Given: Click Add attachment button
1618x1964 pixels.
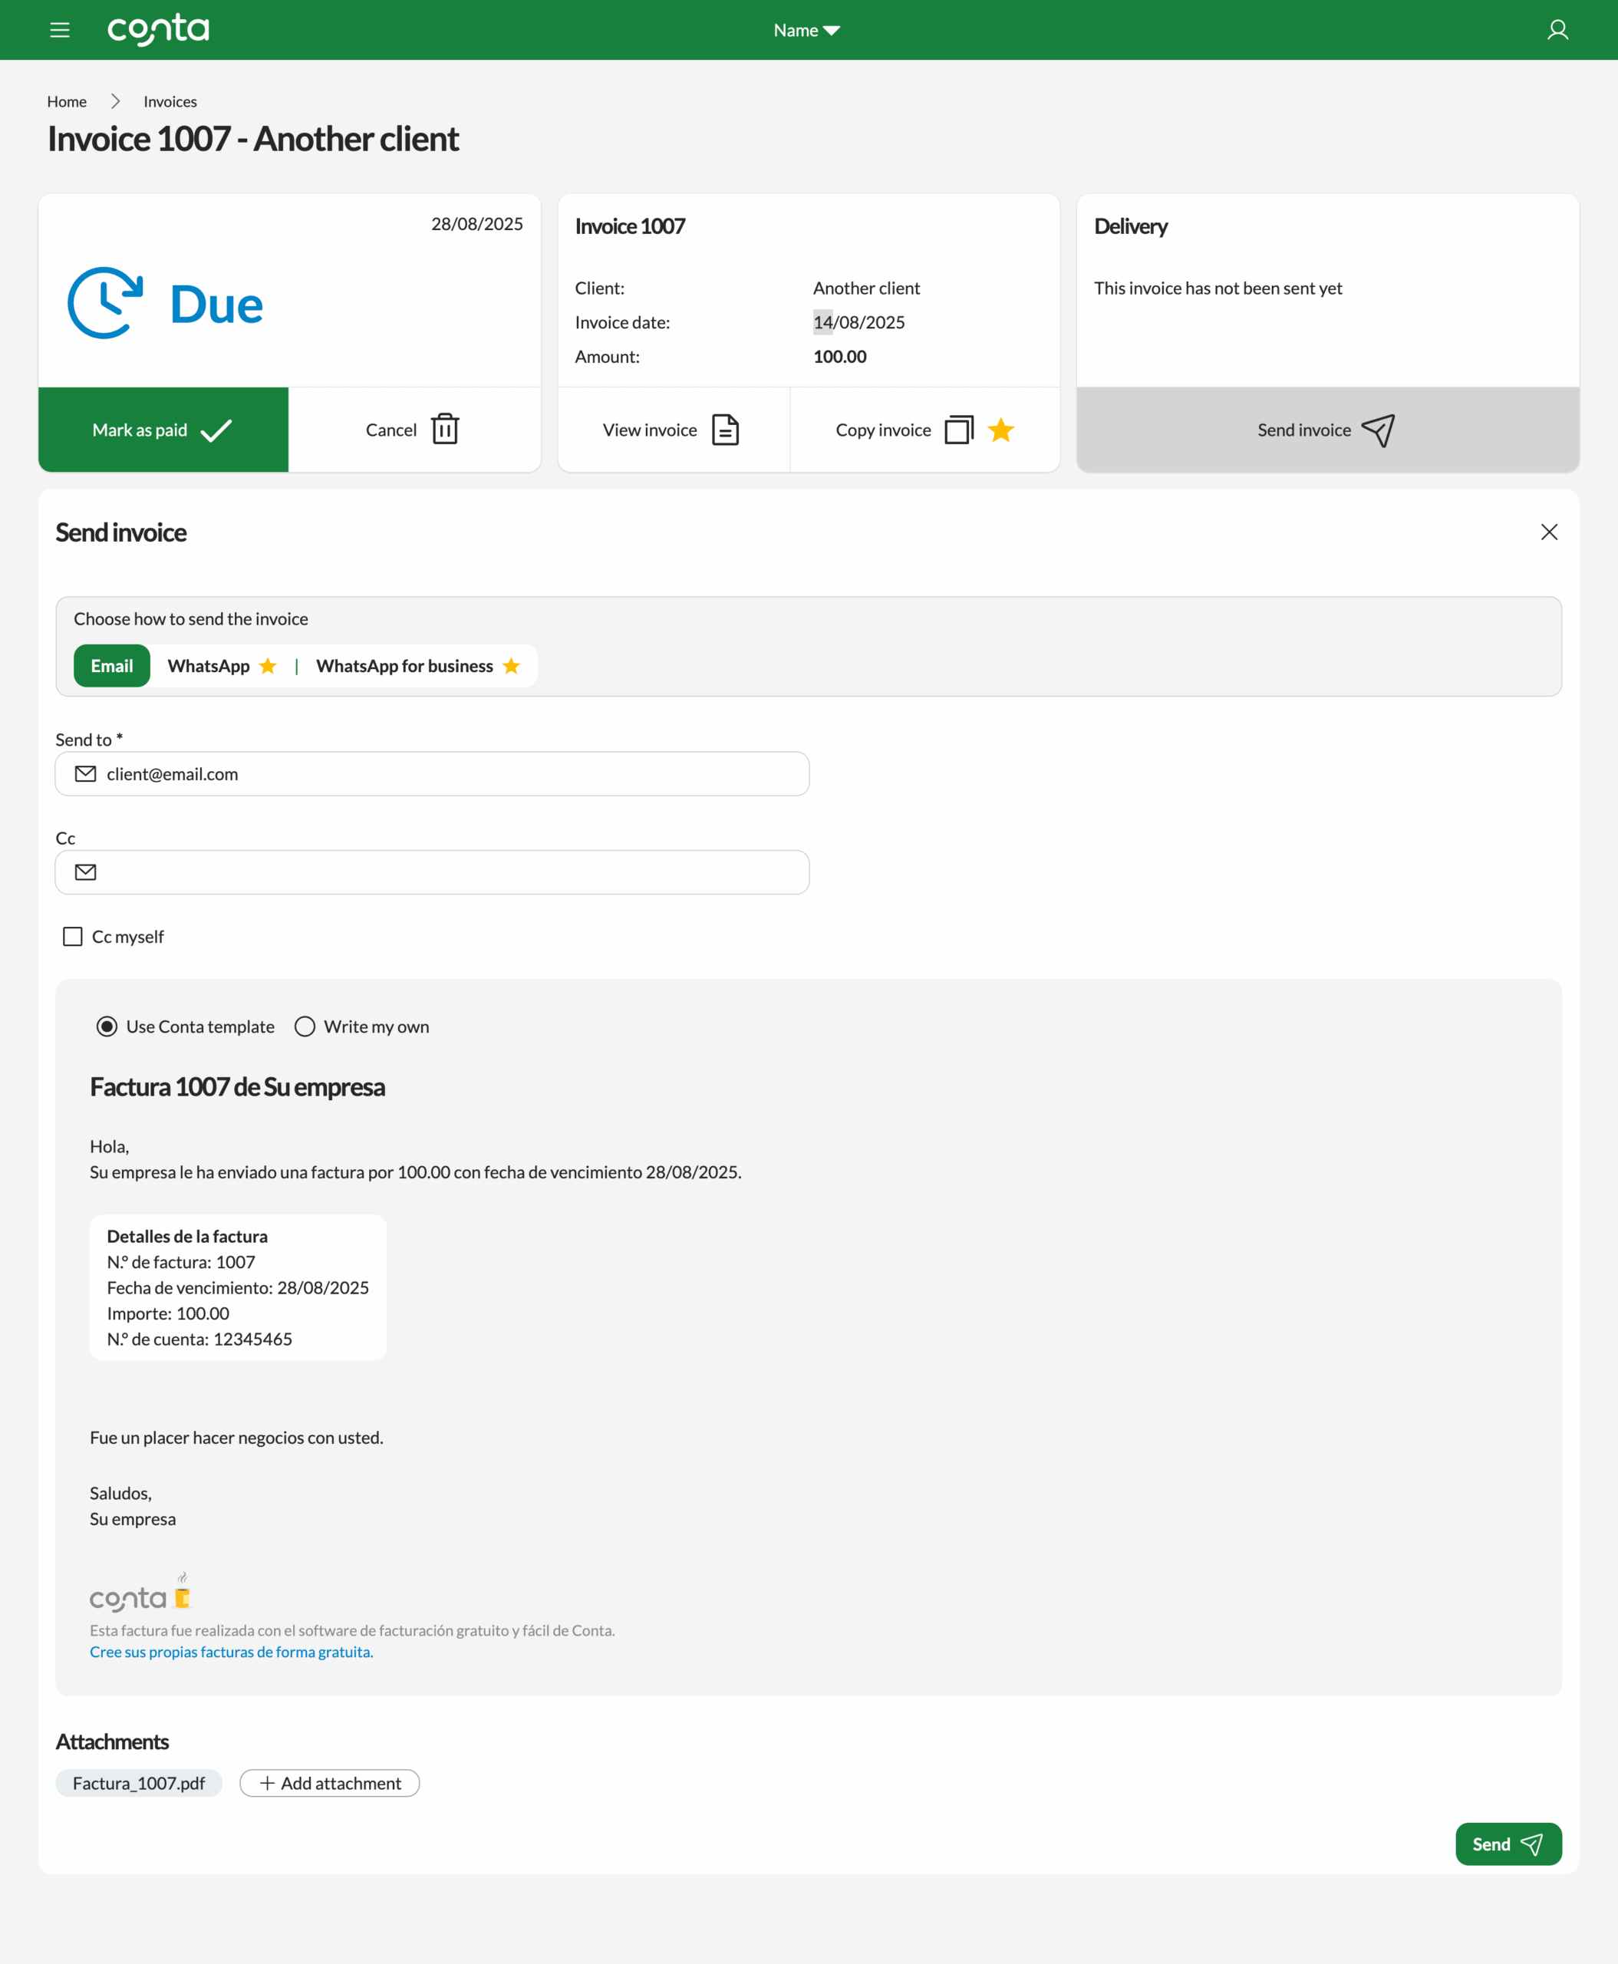Looking at the screenshot, I should 330,1783.
